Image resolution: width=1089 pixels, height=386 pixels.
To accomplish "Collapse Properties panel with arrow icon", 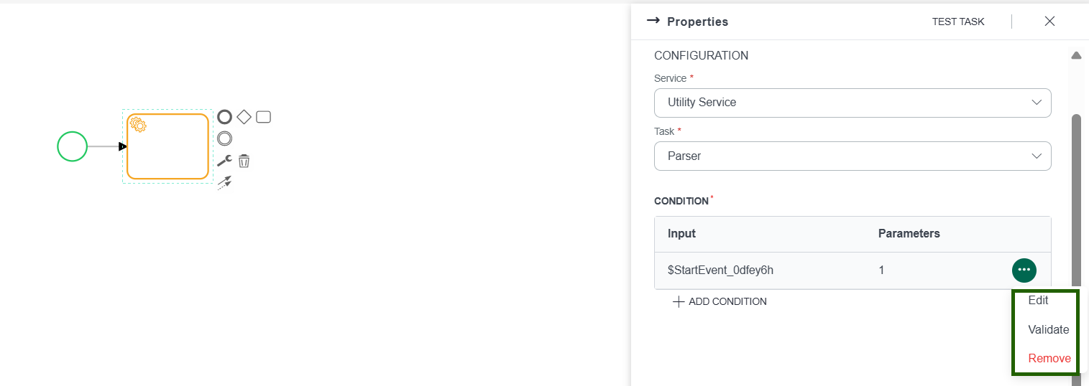I will click(653, 21).
